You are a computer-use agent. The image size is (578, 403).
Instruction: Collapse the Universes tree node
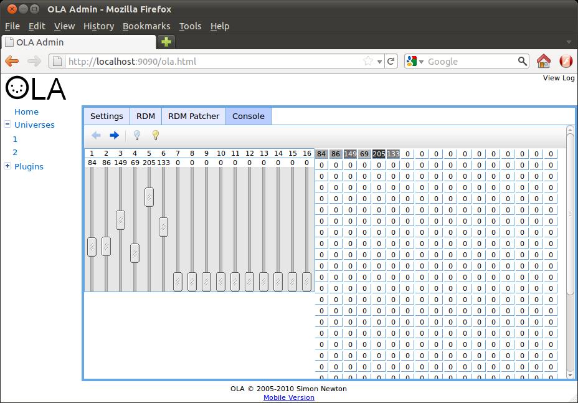7,125
